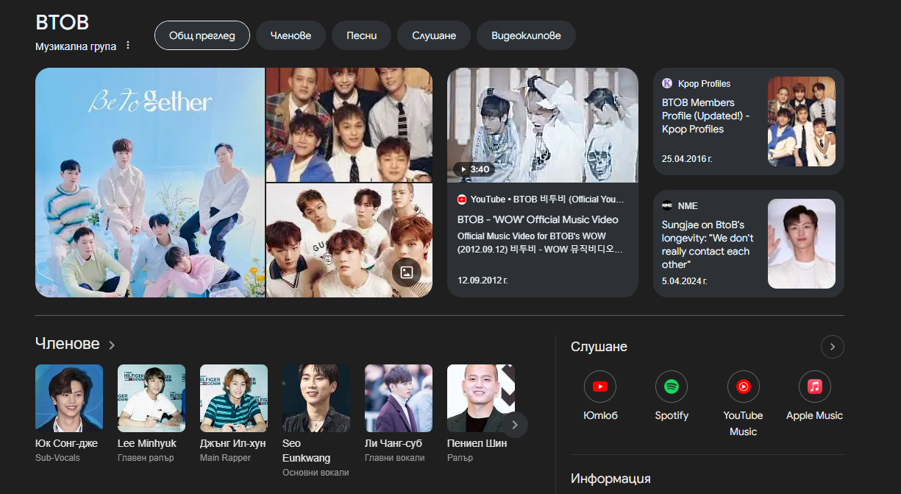
Task: Switch to the Членове tab
Action: coord(291,35)
